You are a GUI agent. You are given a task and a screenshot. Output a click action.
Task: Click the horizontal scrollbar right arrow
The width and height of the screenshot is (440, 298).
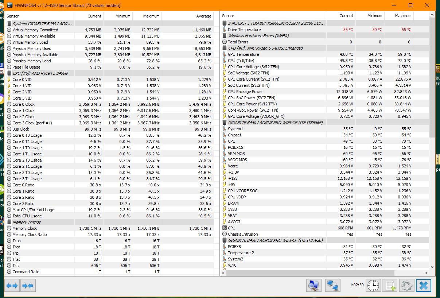point(426,273)
